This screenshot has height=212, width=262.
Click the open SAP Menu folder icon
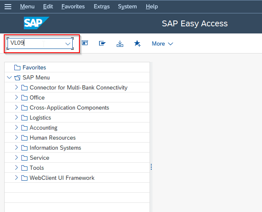coord(17,78)
